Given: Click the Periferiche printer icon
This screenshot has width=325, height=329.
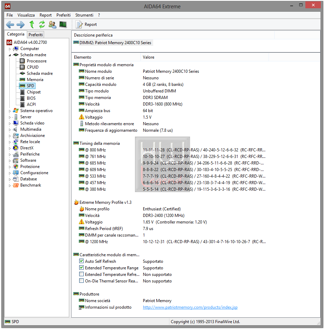Looking at the screenshot, I should tap(16, 154).
